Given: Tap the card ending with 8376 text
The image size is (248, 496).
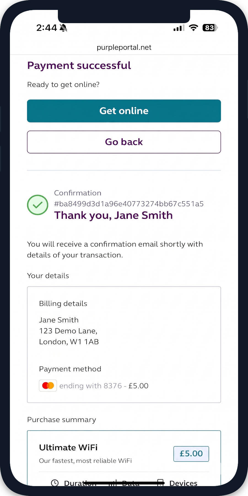Looking at the screenshot, I should (x=104, y=386).
